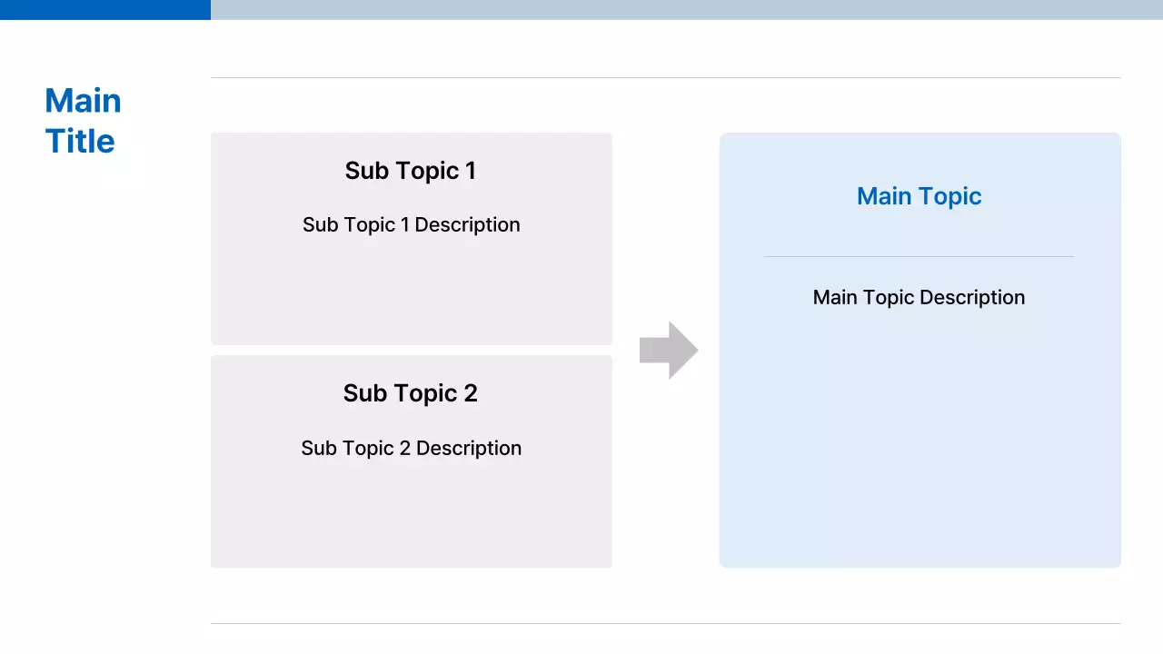The height and width of the screenshot is (654, 1163).
Task: Select the Sub Topic 1 Description text
Action: point(411,224)
